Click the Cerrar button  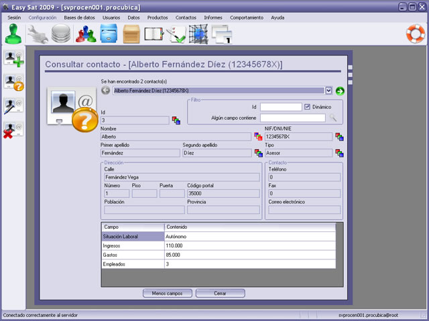pyautogui.click(x=221, y=293)
